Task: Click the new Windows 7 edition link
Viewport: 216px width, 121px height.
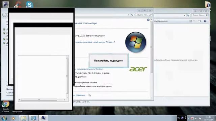Action: [x=94, y=42]
